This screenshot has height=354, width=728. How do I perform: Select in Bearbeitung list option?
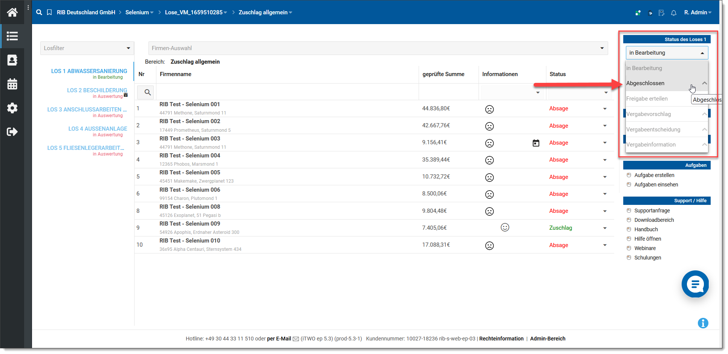point(667,68)
